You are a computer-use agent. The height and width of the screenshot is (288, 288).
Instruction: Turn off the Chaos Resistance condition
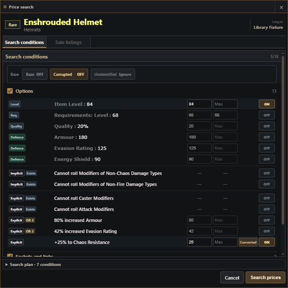click(x=267, y=242)
